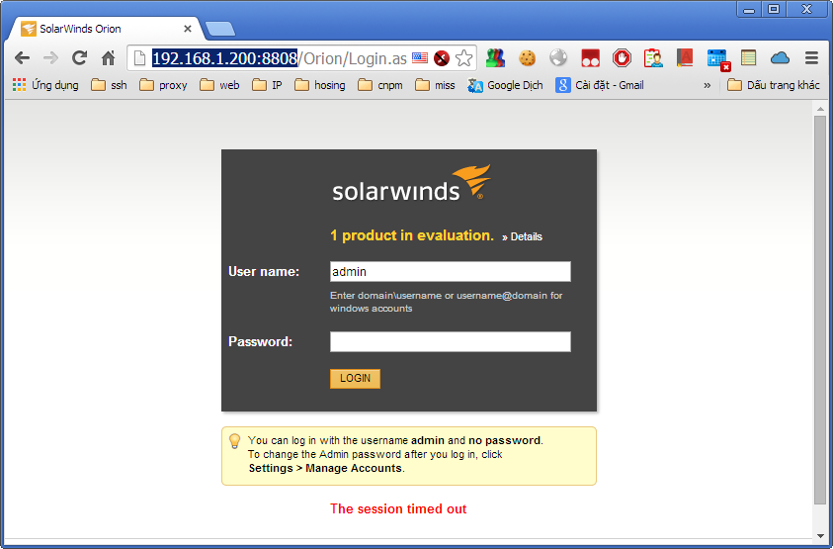Click the 'Password:' label
833x549 pixels.
260,341
